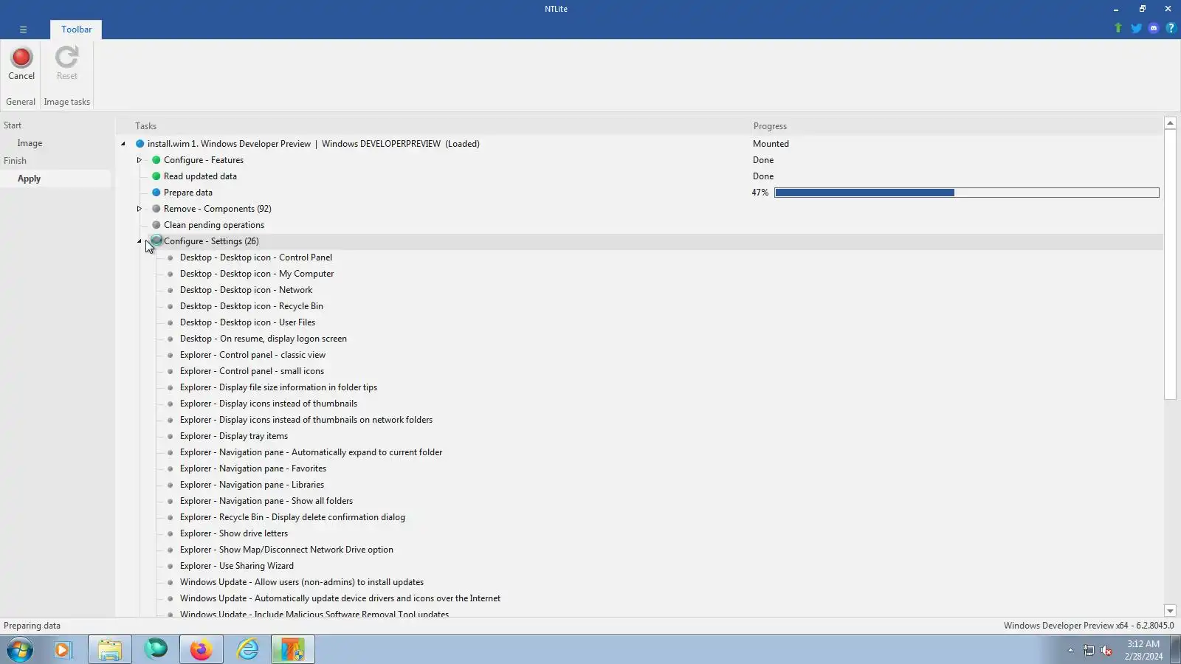Select Desktop icon - Control Panel entry

(255, 257)
